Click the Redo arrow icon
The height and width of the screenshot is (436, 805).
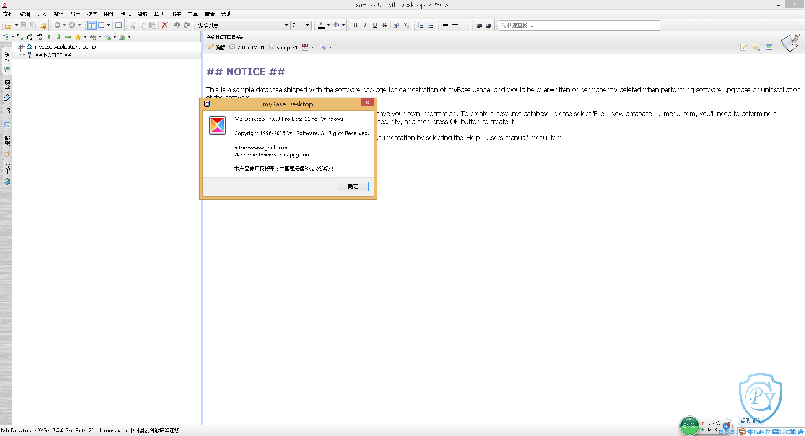187,25
